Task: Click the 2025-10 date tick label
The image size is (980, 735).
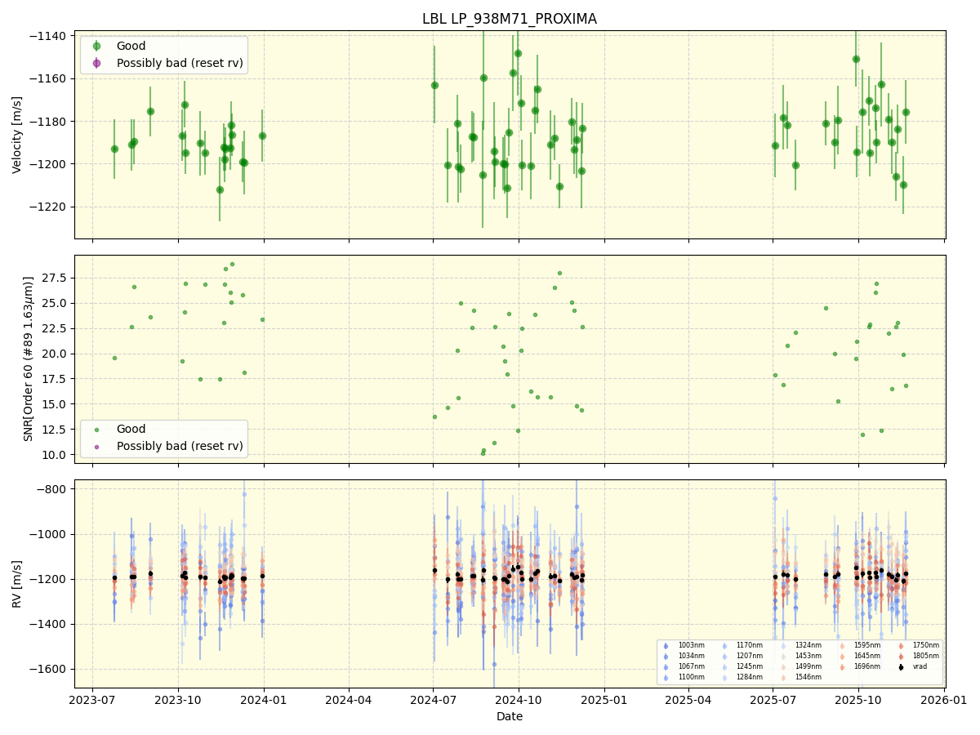Action: (859, 700)
